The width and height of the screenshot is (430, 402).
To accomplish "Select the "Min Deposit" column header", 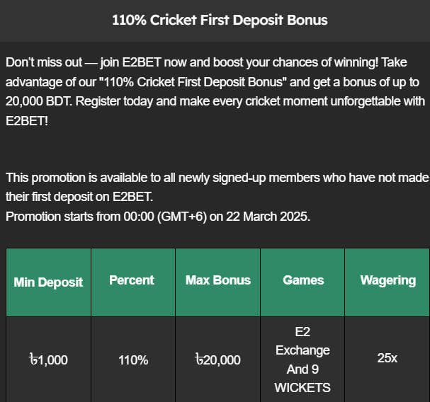I will (48, 282).
